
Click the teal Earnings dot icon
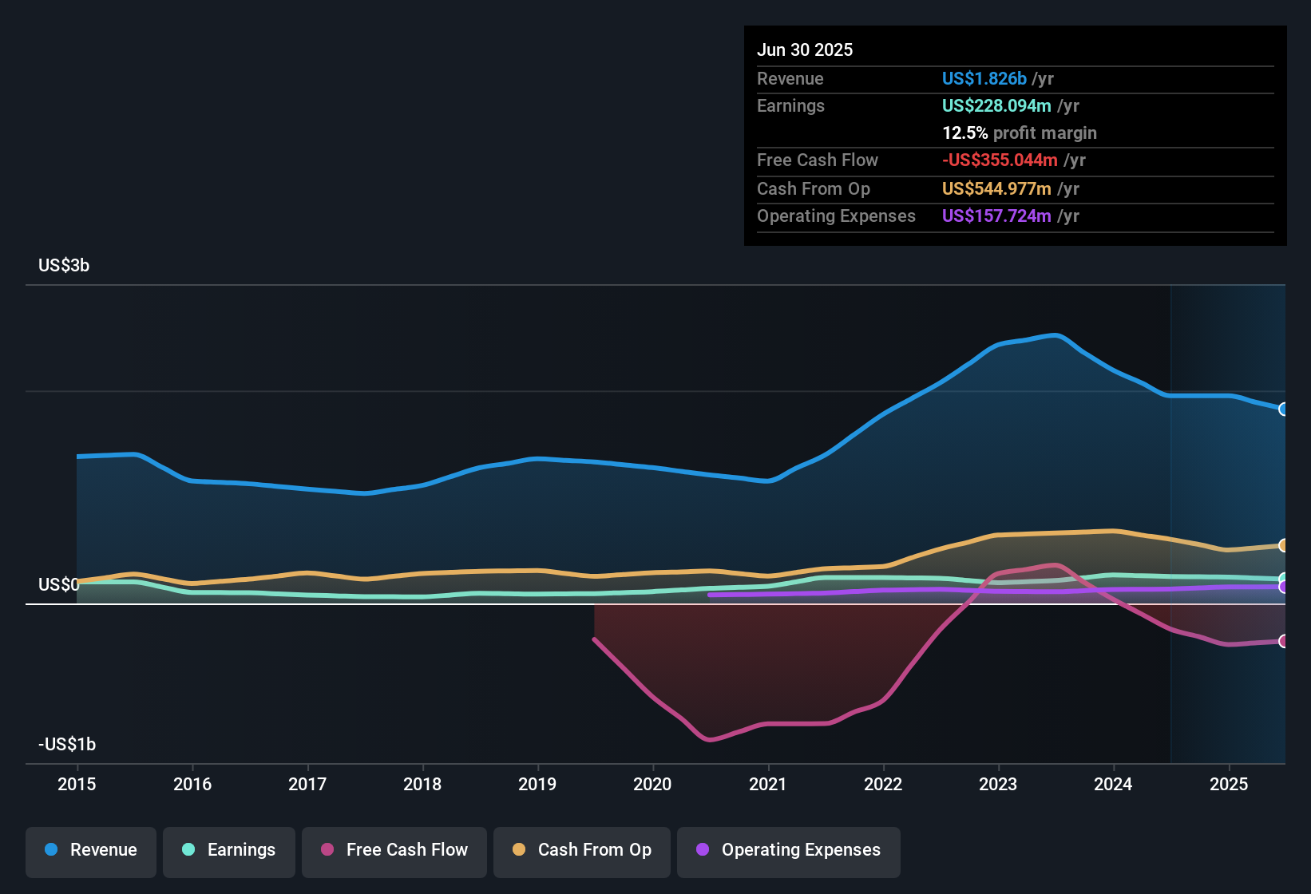pyautogui.click(x=188, y=850)
